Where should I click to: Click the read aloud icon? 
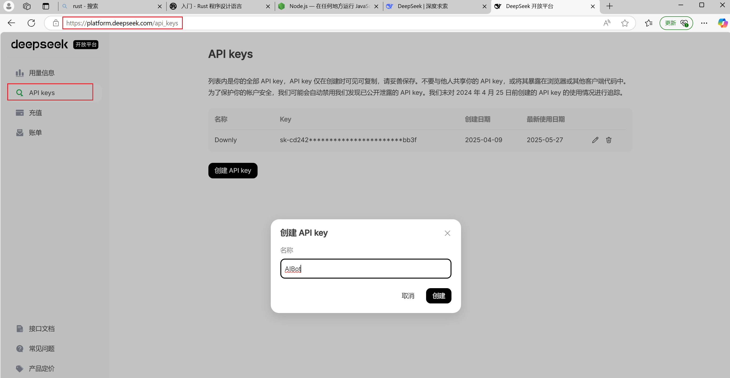tap(607, 23)
